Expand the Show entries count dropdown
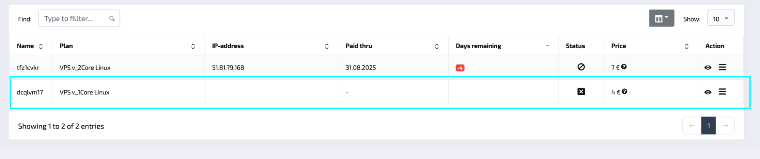The image size is (760, 159). (720, 19)
